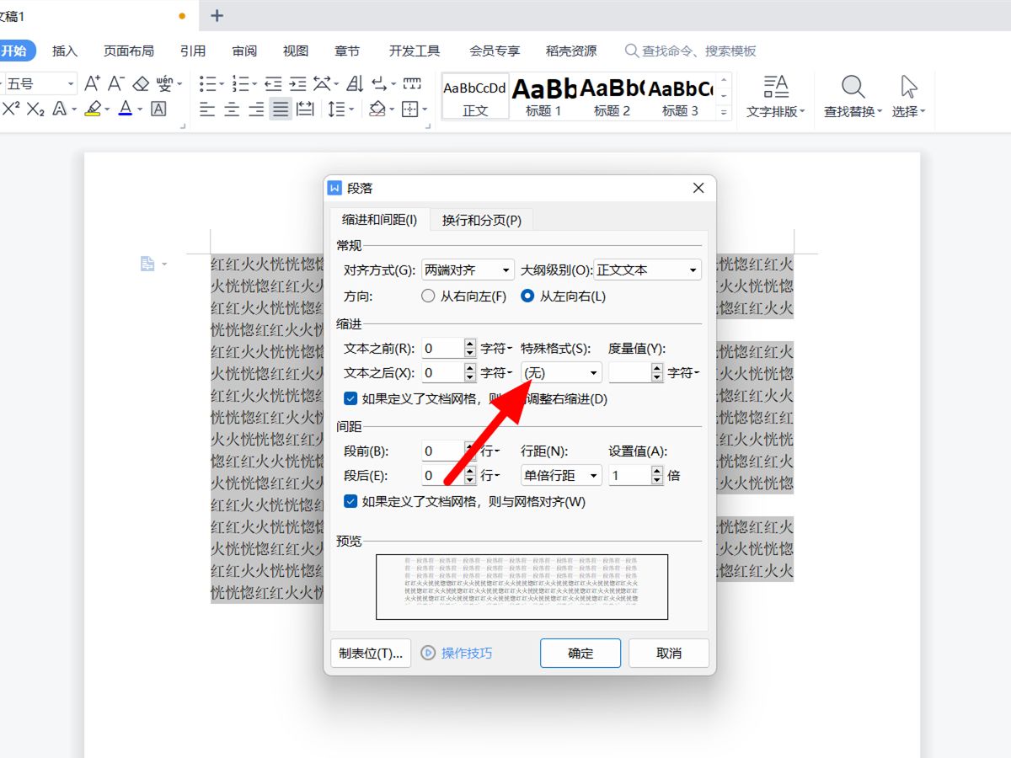Open the 开发工具 ribbon tab

[415, 51]
